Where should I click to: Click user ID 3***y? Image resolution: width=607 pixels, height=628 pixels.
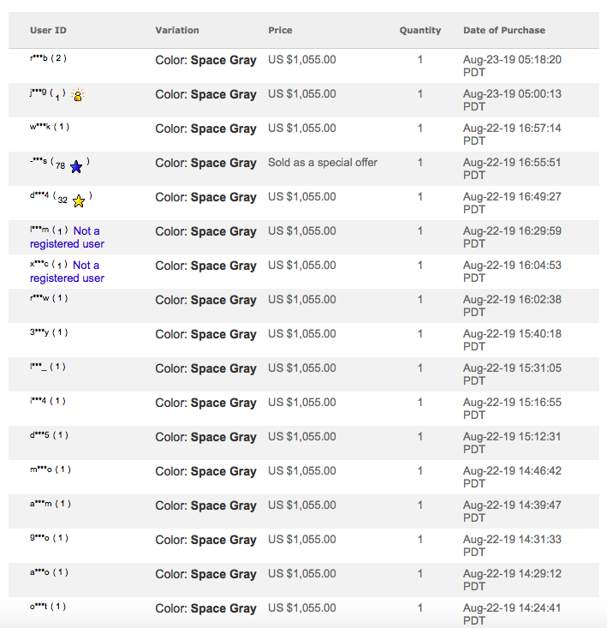39,332
